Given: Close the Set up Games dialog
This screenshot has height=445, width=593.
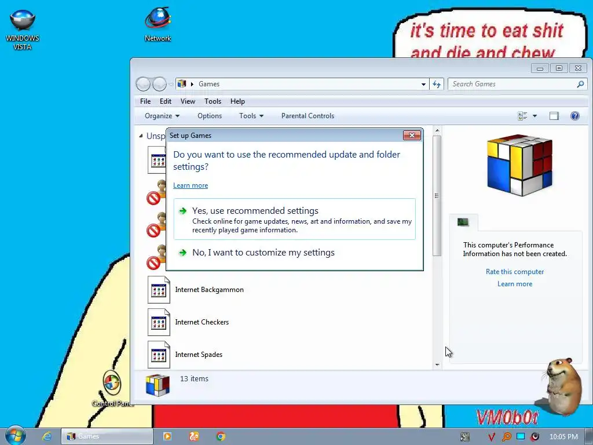Looking at the screenshot, I should point(412,135).
